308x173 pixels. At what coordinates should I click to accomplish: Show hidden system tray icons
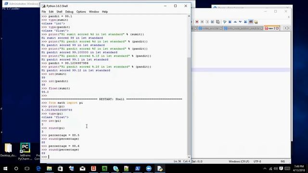click(x=265, y=169)
